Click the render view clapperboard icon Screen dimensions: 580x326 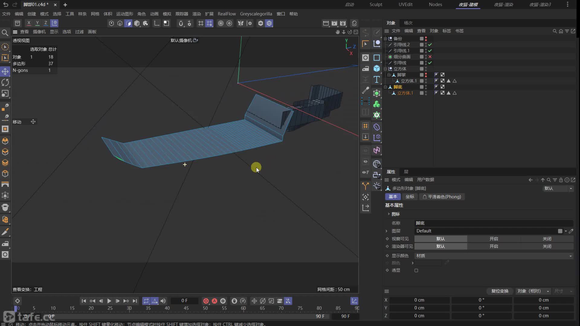pyautogui.click(x=326, y=23)
